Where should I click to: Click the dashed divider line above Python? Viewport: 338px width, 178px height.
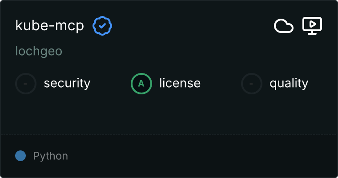point(169,134)
